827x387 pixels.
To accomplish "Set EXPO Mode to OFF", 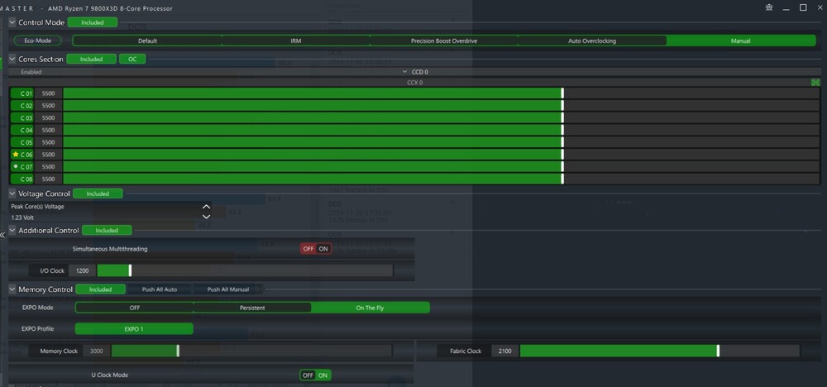I will pyautogui.click(x=135, y=308).
